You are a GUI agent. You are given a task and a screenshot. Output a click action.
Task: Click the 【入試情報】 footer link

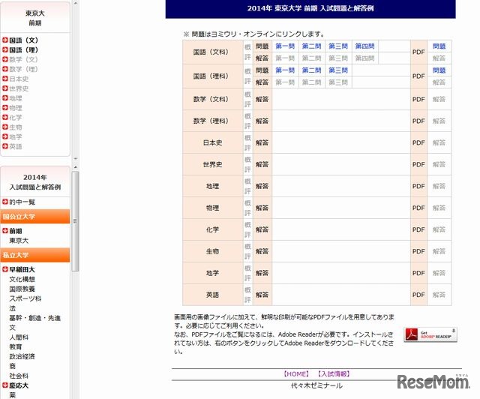point(333,374)
